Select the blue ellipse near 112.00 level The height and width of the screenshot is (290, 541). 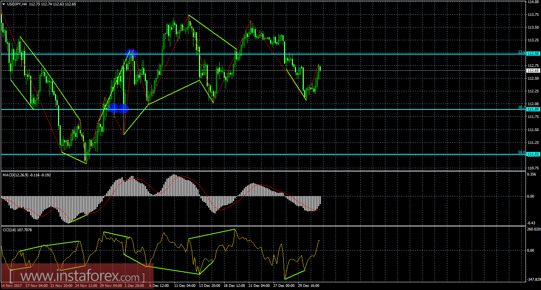(118, 108)
